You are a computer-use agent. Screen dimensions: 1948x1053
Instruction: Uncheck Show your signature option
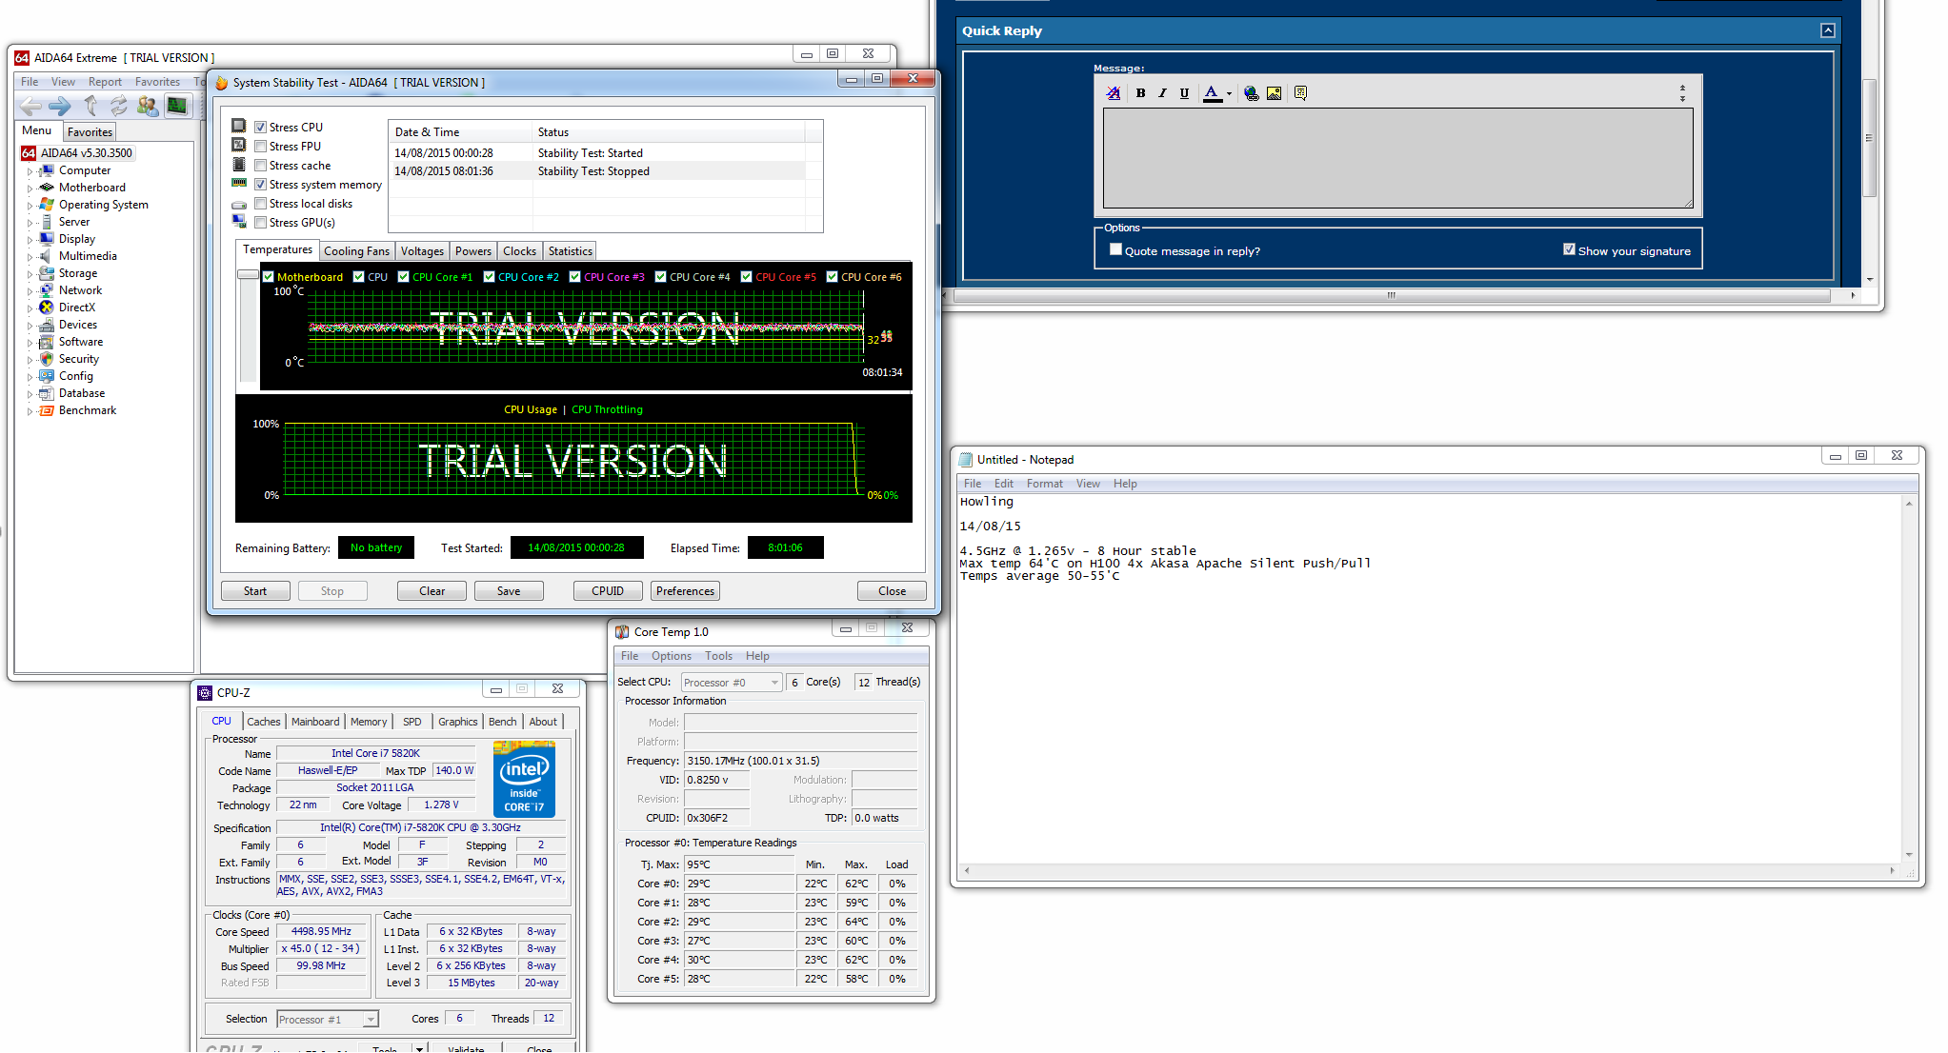1569,249
